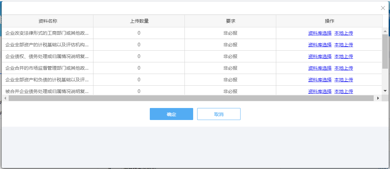Select 资料库选择 for 被合并企业债务处理 row
Screen dimensions: 390x169
click(320, 91)
